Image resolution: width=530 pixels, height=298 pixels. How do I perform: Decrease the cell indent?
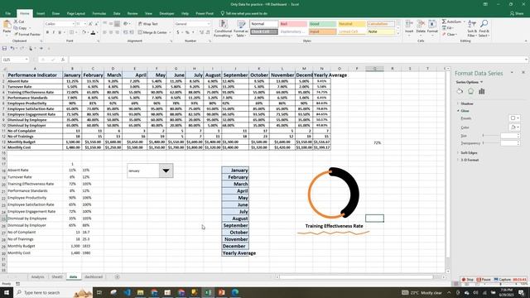point(126,32)
